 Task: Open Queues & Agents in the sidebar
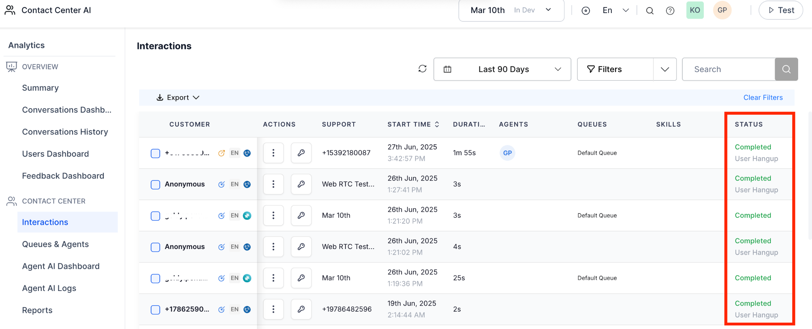pyautogui.click(x=56, y=244)
